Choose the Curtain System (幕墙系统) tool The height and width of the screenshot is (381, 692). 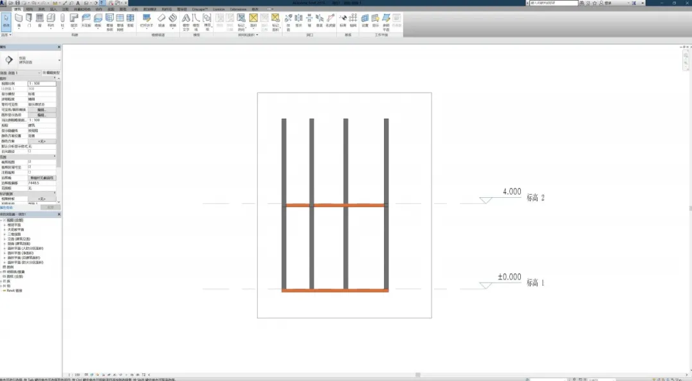[x=109, y=22]
